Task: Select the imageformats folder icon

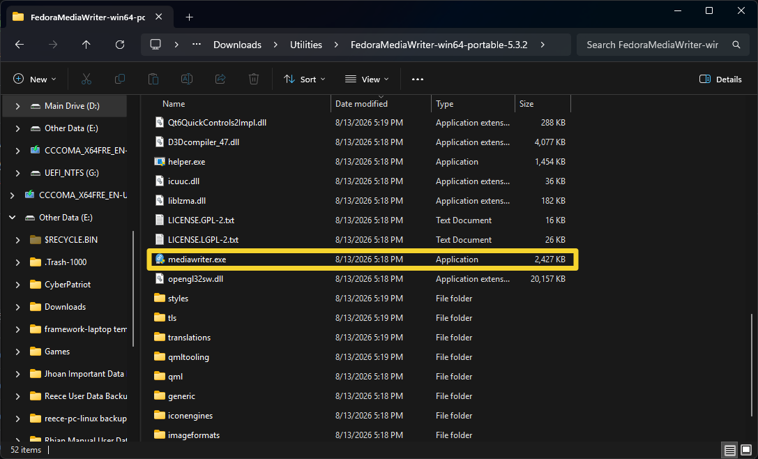Action: click(x=160, y=435)
